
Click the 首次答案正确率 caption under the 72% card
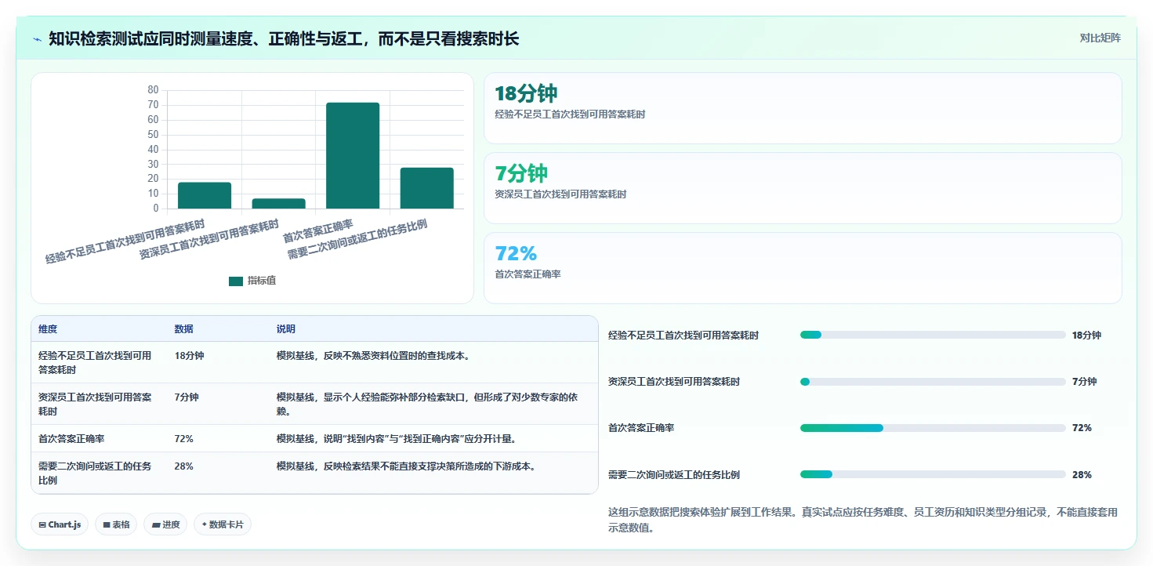528,274
